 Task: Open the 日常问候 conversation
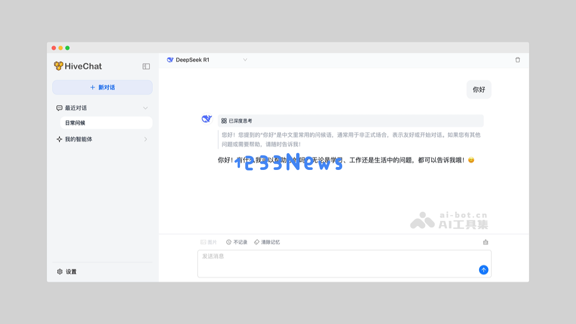(x=106, y=123)
